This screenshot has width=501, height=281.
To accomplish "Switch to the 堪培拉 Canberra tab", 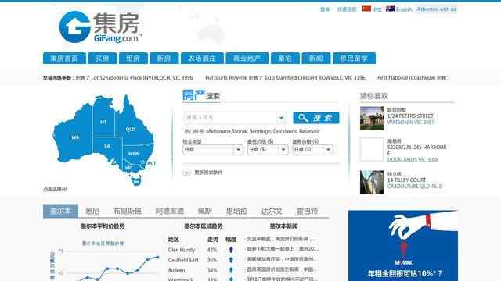I will tap(236, 211).
